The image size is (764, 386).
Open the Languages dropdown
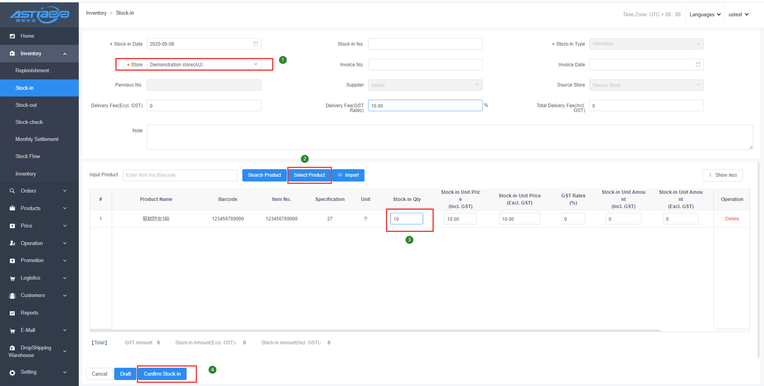(705, 15)
